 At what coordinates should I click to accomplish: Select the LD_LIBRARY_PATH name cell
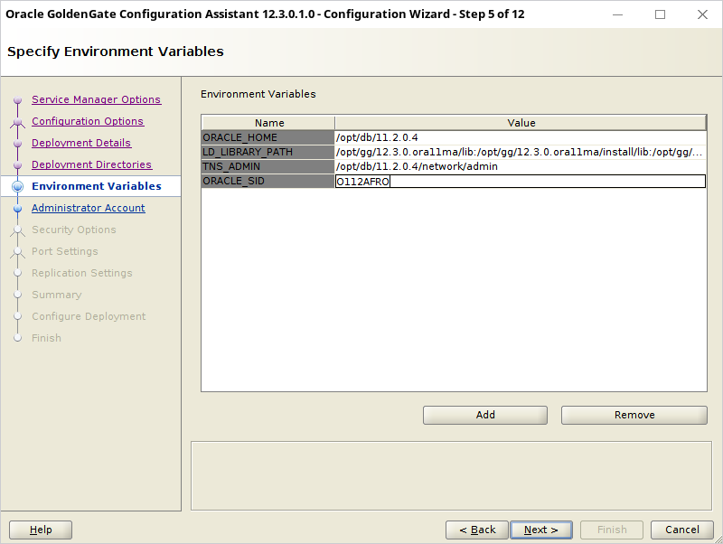pyautogui.click(x=268, y=152)
